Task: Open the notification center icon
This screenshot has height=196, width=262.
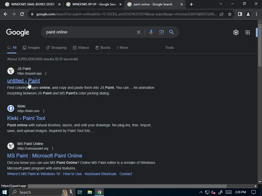Action: pos(254,192)
